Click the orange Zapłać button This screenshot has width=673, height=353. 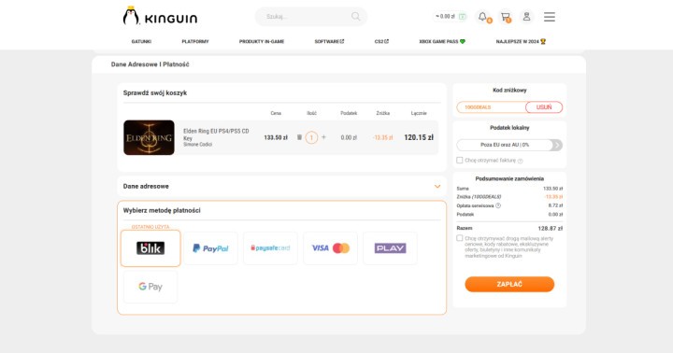[509, 285]
